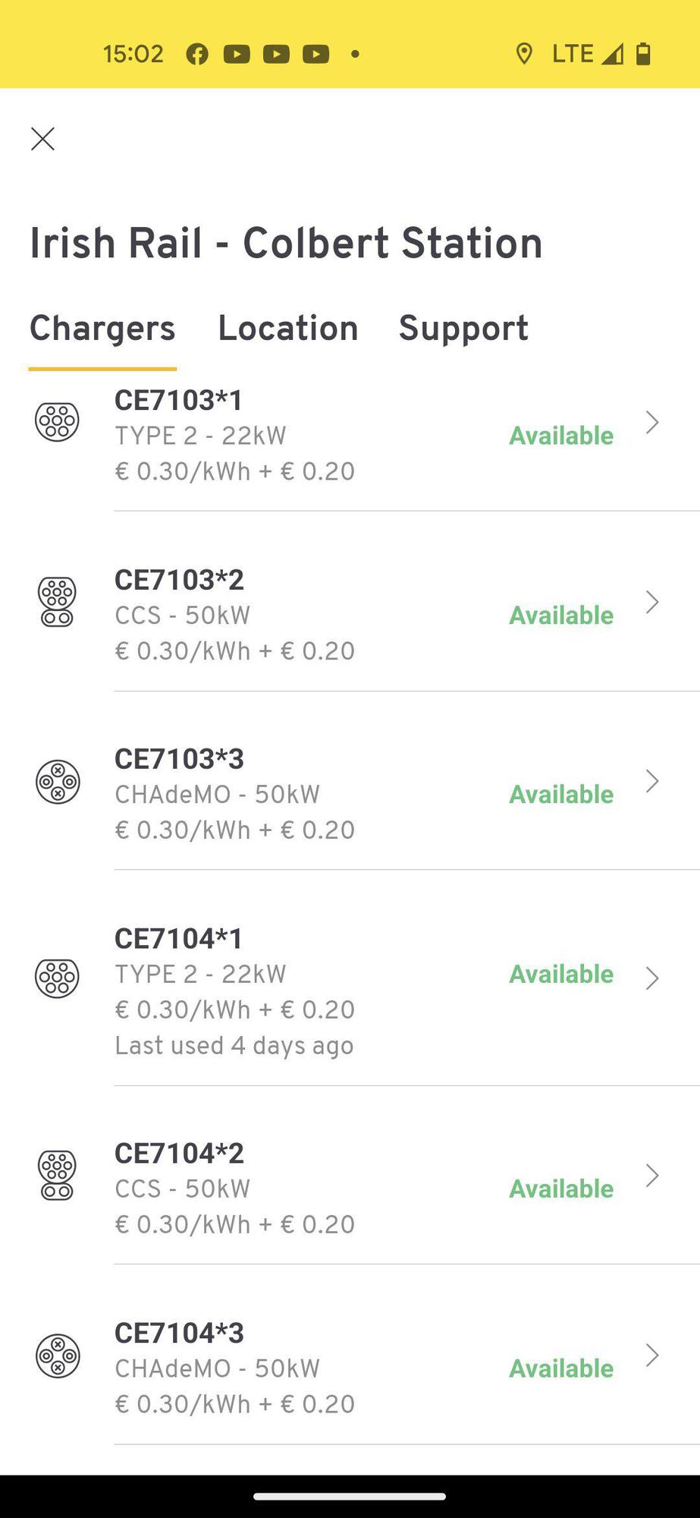Switch to the Support tab
This screenshot has height=1518, width=700.
463,328
